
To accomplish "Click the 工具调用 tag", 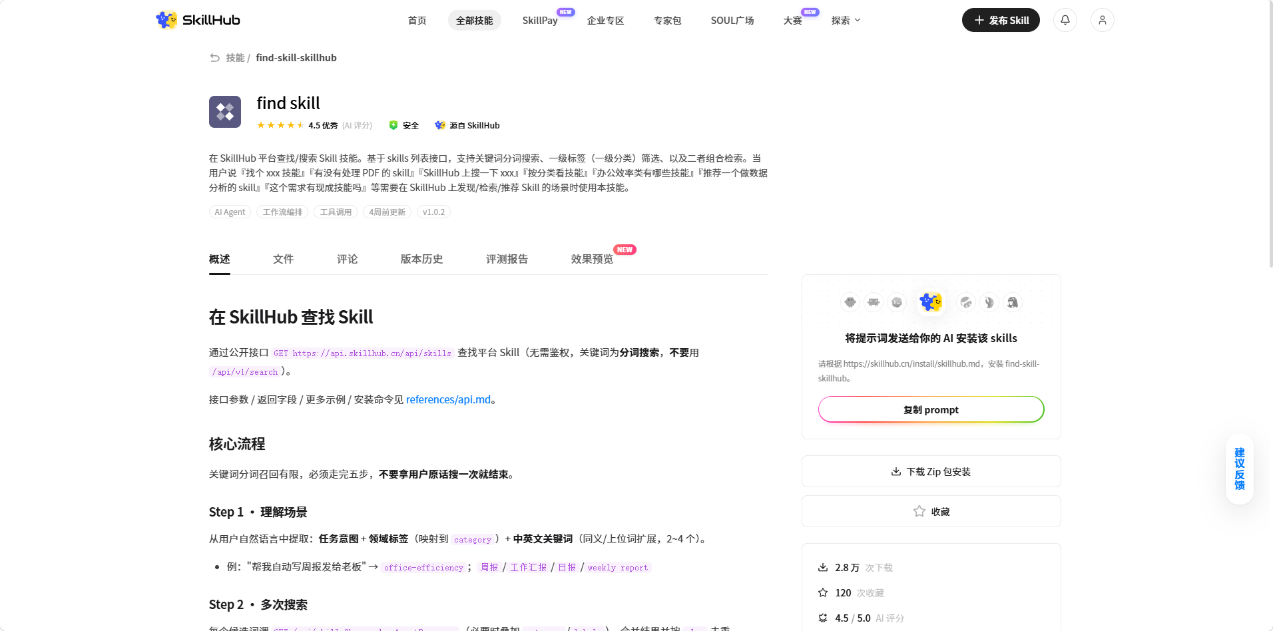I will point(336,212).
